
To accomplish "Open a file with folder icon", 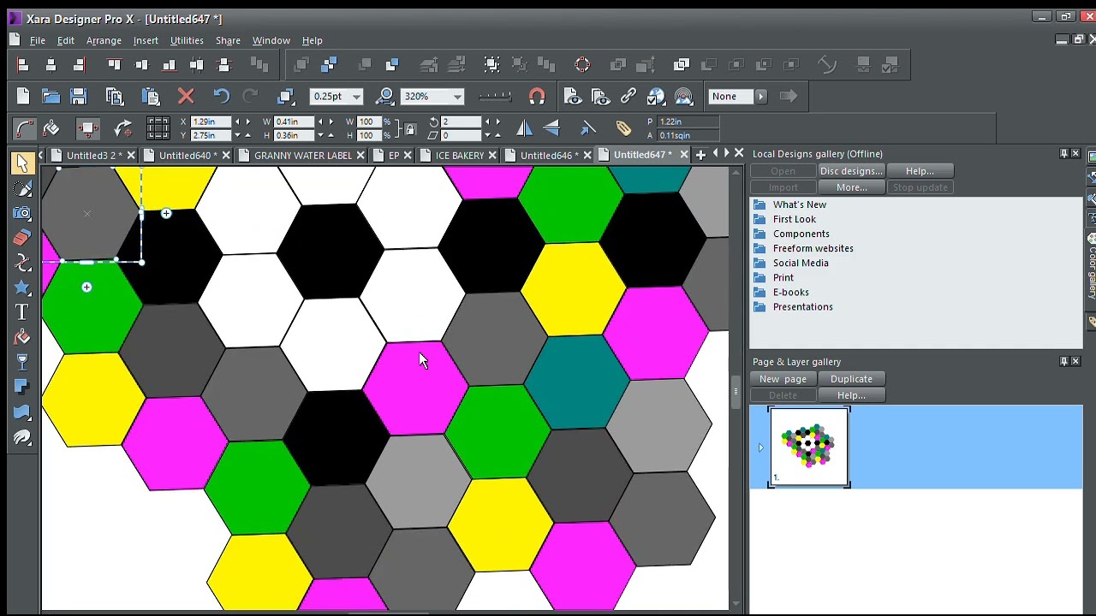I will [x=51, y=97].
